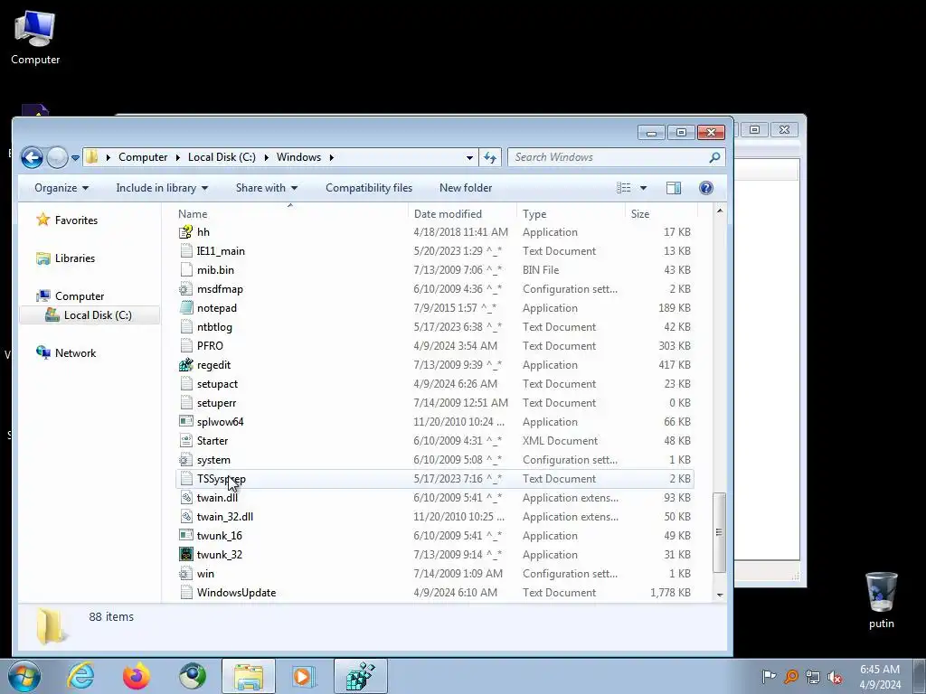Select the system configuration file
926x694 pixels.
coord(435,460)
